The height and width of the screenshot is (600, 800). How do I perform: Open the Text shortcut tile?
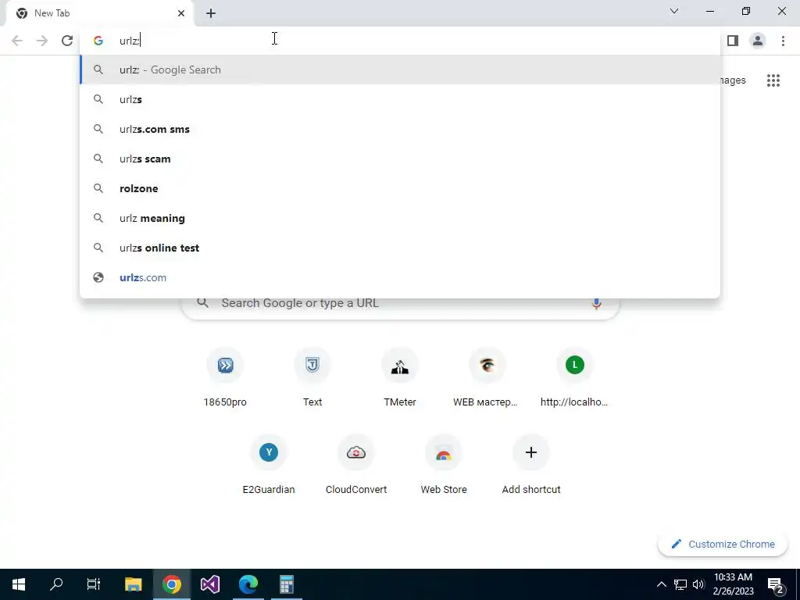(312, 377)
